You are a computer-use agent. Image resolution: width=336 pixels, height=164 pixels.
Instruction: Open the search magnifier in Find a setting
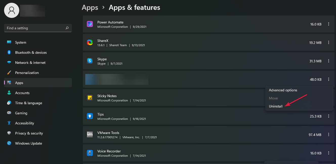tap(67, 28)
